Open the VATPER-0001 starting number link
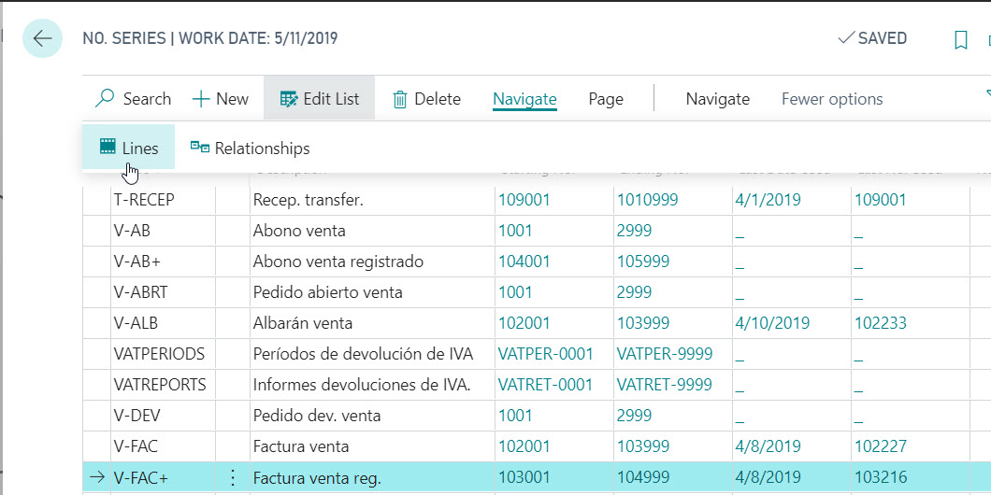Image resolution: width=991 pixels, height=495 pixels. [x=546, y=354]
